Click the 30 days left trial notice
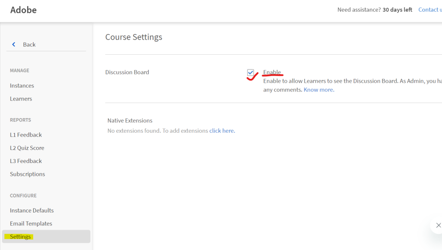This screenshot has width=442, height=250. 397,9
